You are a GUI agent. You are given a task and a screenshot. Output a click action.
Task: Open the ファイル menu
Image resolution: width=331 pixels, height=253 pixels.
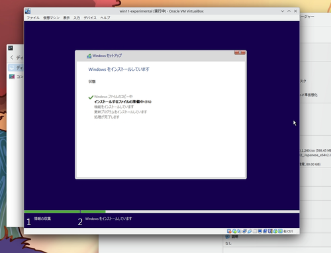33,18
